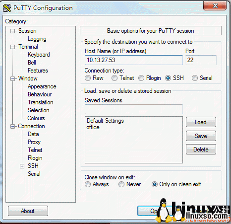231x224 pixels.
Task: Open the Behaviour settings category
Action: click(40, 94)
